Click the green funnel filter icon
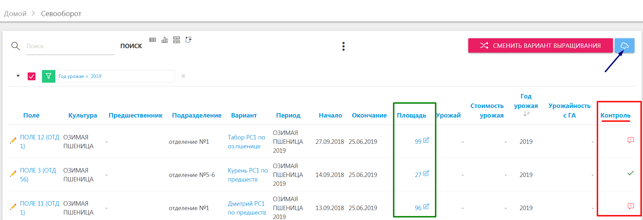This screenshot has height=220, width=643. coord(48,76)
